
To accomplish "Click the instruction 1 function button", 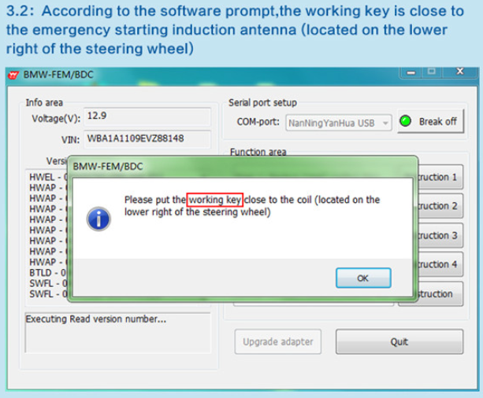I will click(x=440, y=177).
